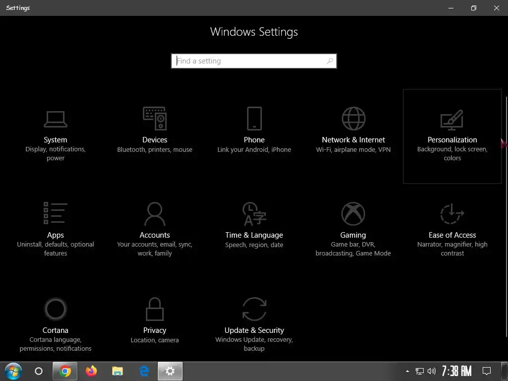This screenshot has height=381, width=508.
Task: Open the Privacy padlock icon
Action: 155,309
